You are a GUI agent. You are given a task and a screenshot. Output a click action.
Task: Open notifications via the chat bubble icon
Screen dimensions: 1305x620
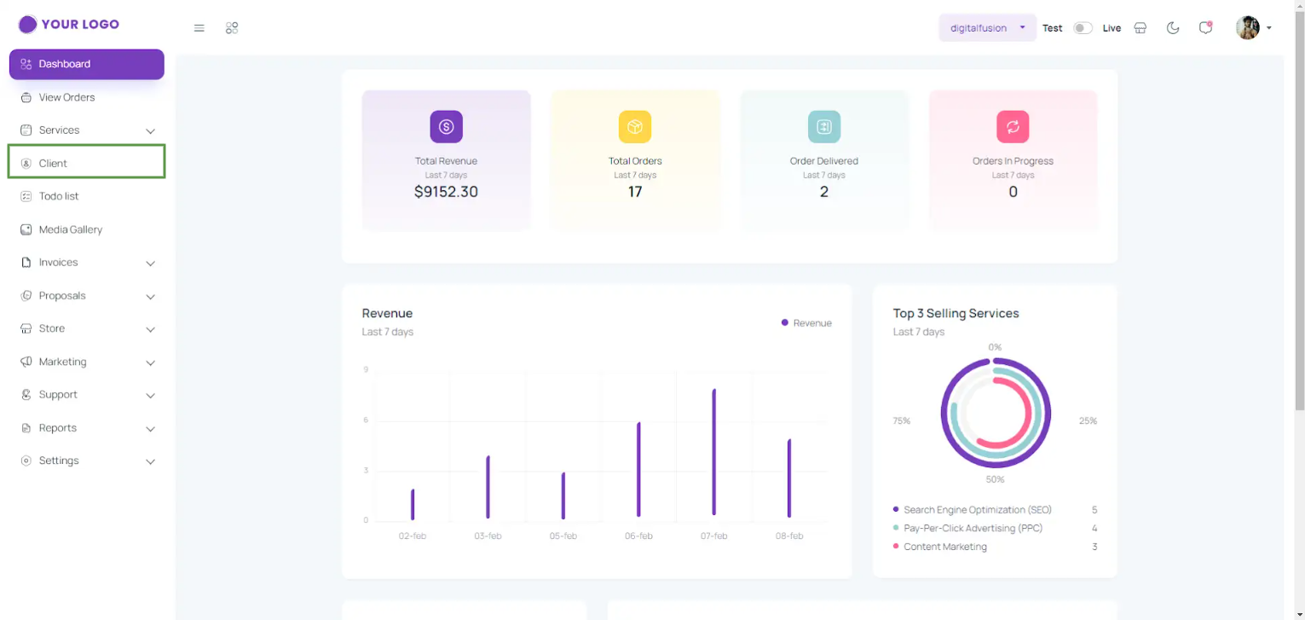[1204, 28]
